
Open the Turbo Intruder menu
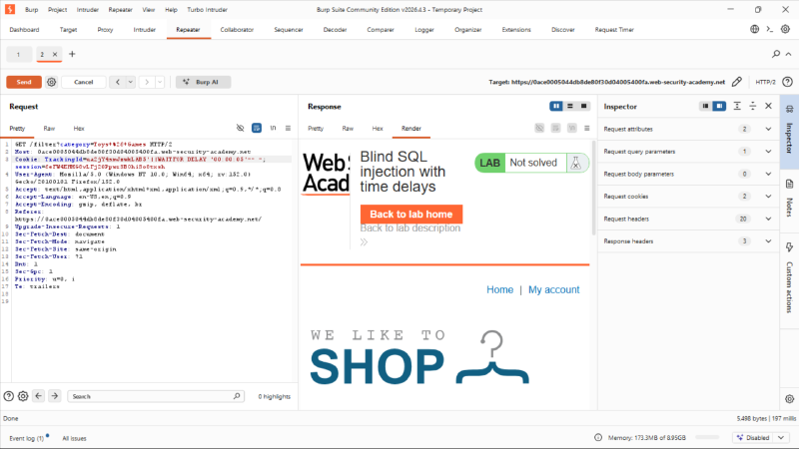pos(207,10)
